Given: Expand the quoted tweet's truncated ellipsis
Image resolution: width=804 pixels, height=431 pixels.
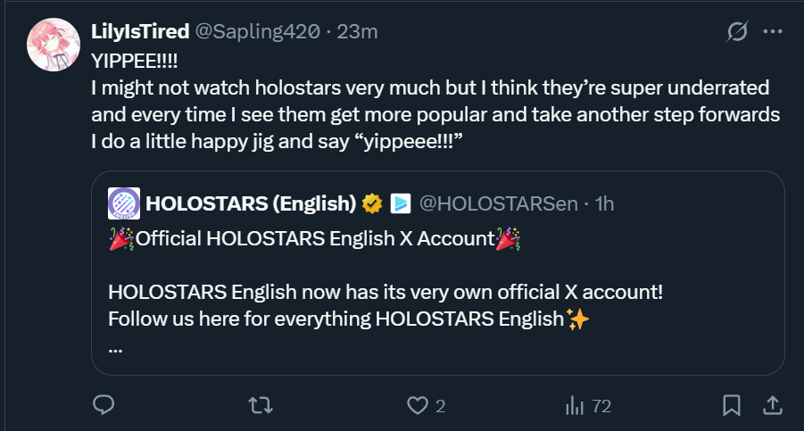Looking at the screenshot, I should click(115, 348).
